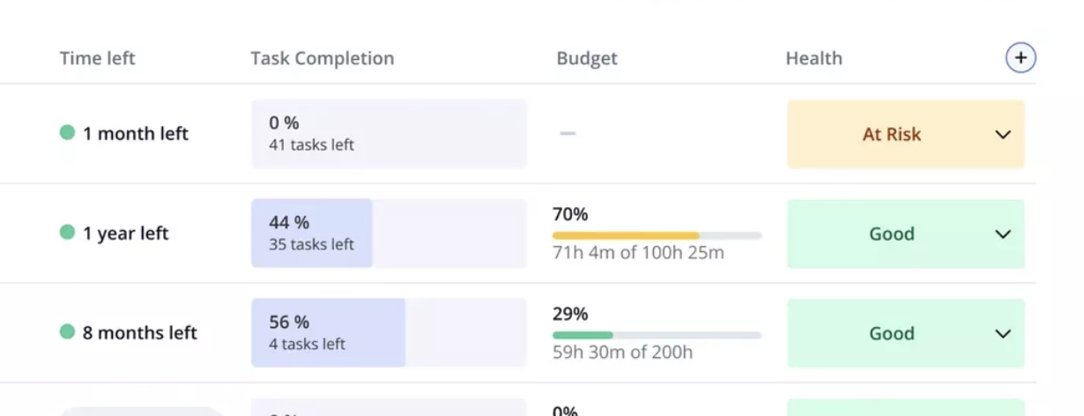This screenshot has height=416, width=1084.
Task: Select the 44% task completion bar
Action: (389, 233)
